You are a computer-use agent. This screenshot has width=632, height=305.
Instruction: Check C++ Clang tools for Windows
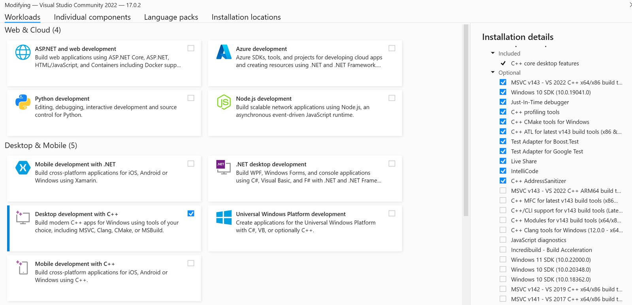click(503, 230)
